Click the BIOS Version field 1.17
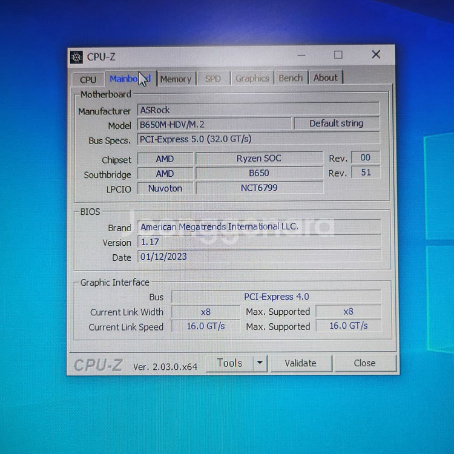Viewport: 454px width, 454px height. [259, 242]
